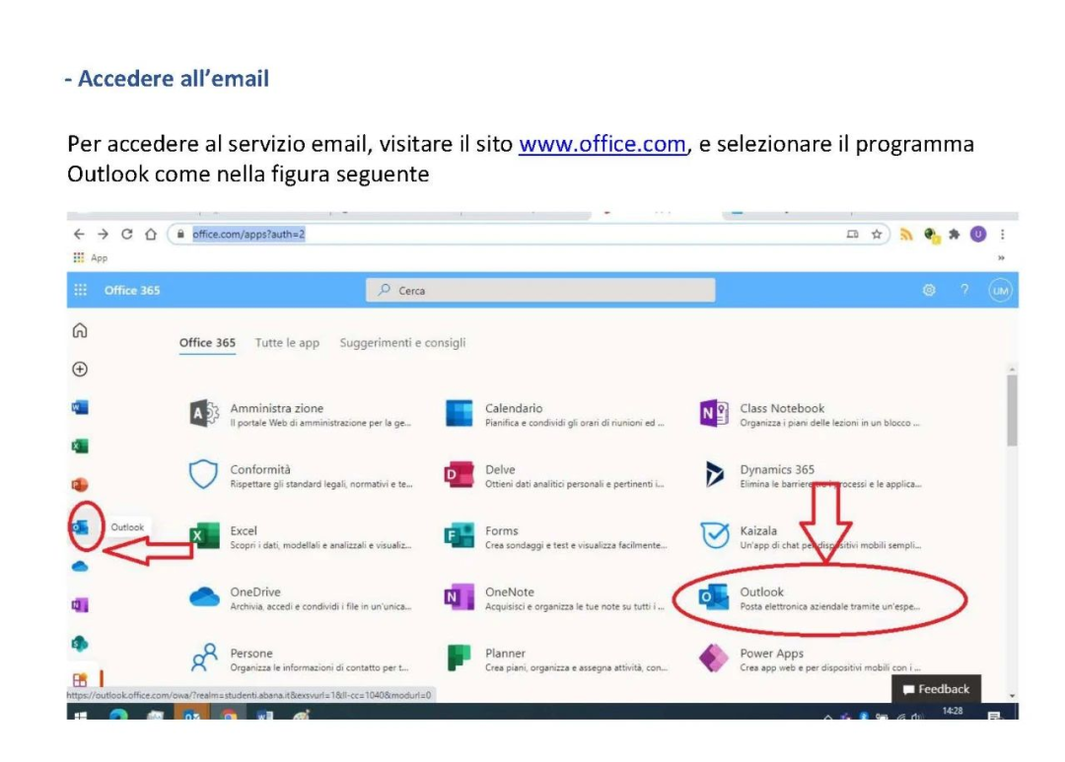Screen dimensions: 1065x762
Task: Switch to the Tutte le app tab
Action: pyautogui.click(x=287, y=343)
